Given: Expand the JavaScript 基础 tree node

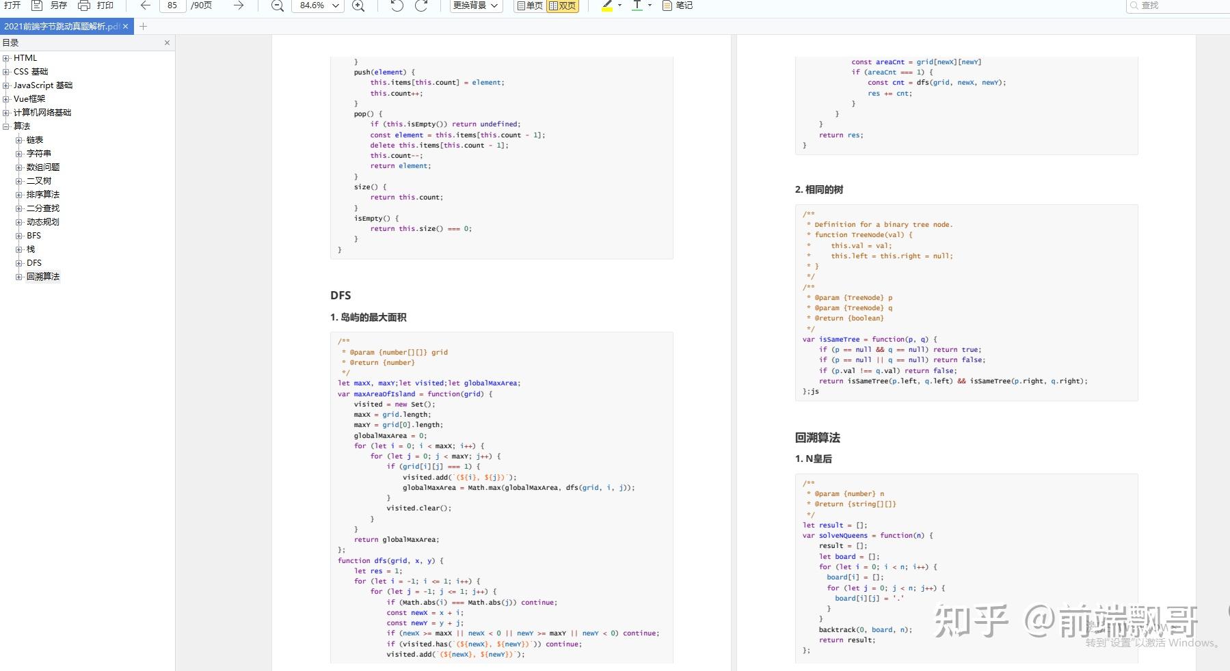Looking at the screenshot, I should coord(6,85).
